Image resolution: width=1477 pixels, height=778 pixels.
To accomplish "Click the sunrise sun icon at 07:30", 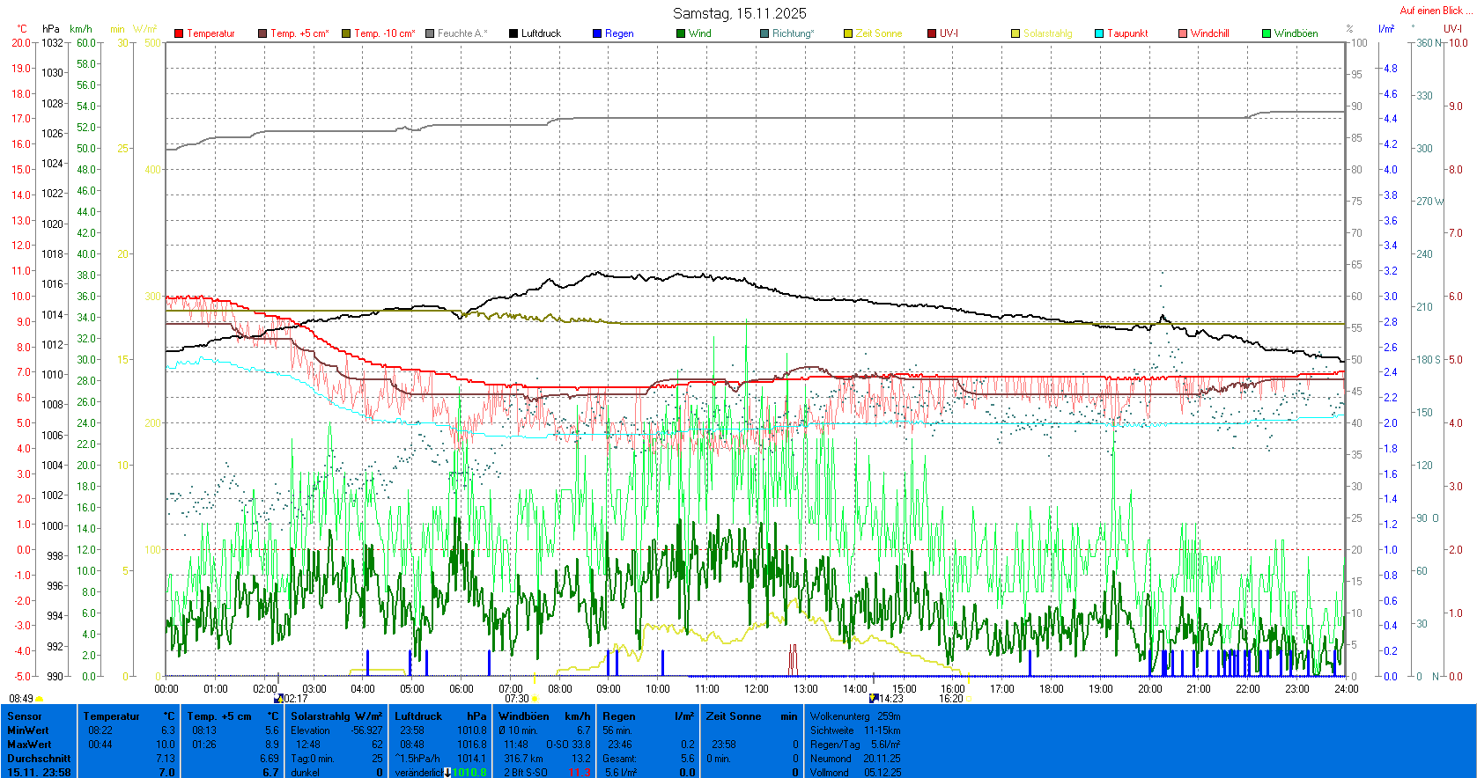I will (535, 699).
